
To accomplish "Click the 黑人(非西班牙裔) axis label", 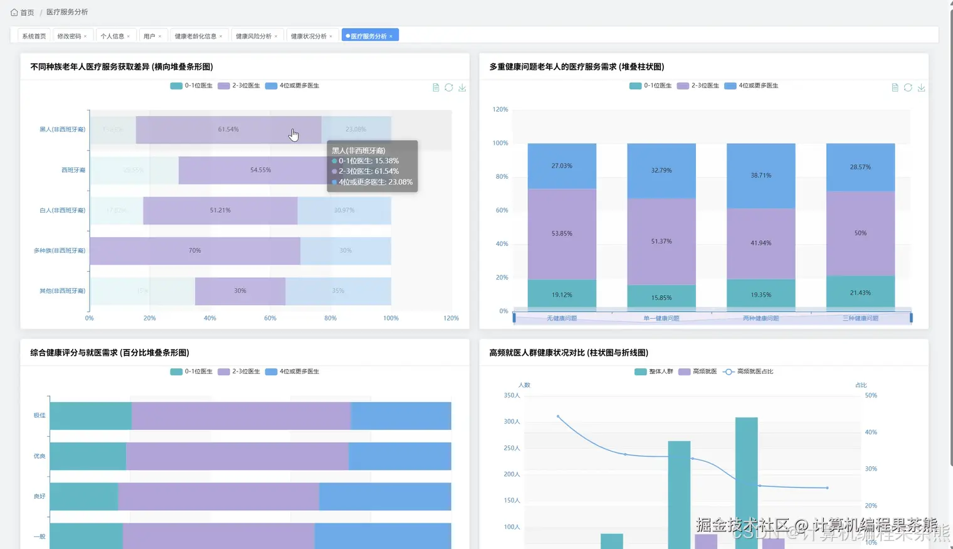I will (x=62, y=130).
